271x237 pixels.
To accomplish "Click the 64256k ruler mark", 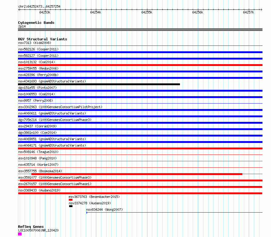I will 198,12.
